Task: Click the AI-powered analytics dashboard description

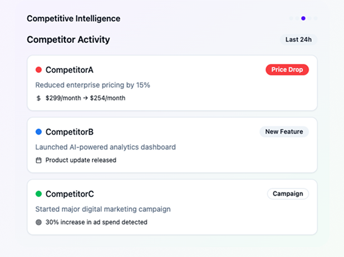Action: click(105, 147)
